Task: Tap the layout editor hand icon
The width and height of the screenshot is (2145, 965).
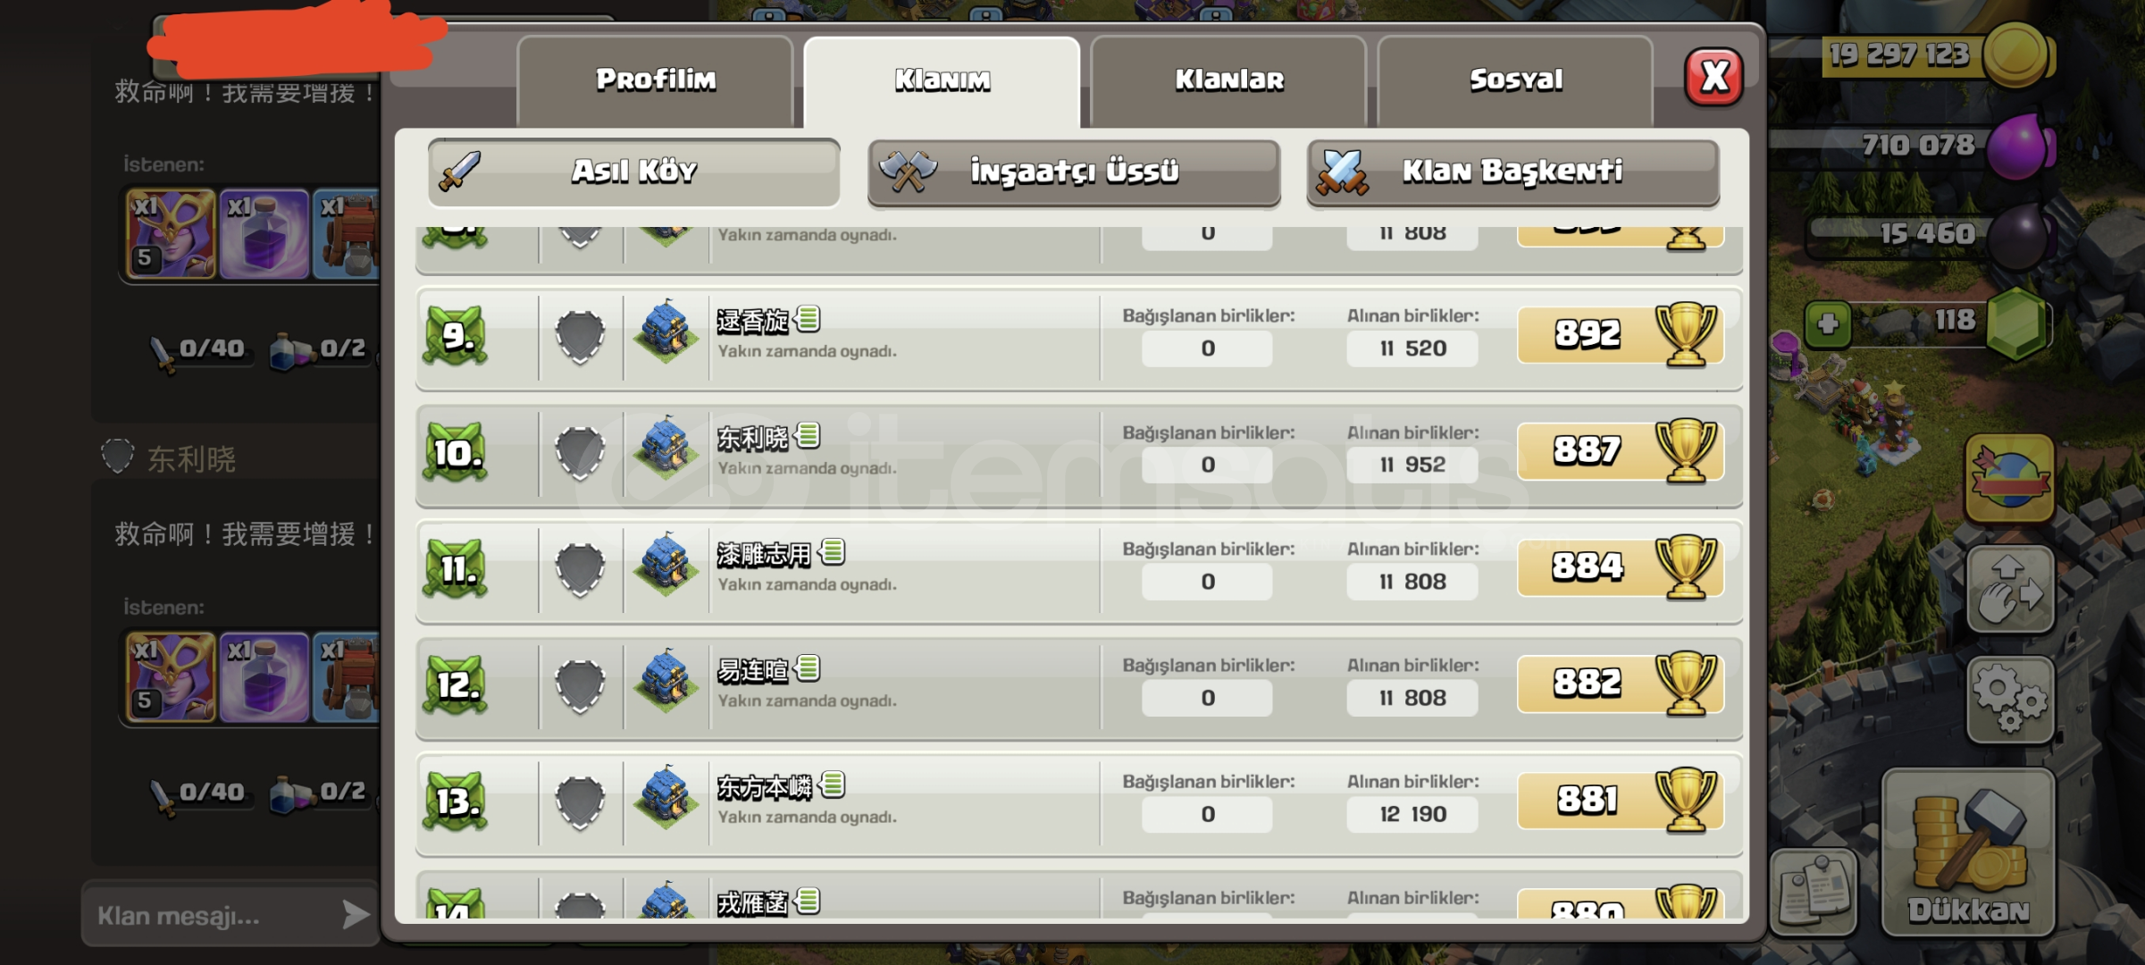Action: click(x=2010, y=589)
